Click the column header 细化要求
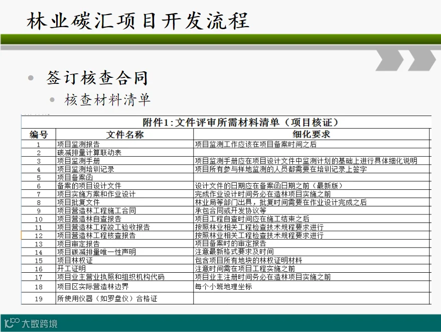 [x=312, y=134]
